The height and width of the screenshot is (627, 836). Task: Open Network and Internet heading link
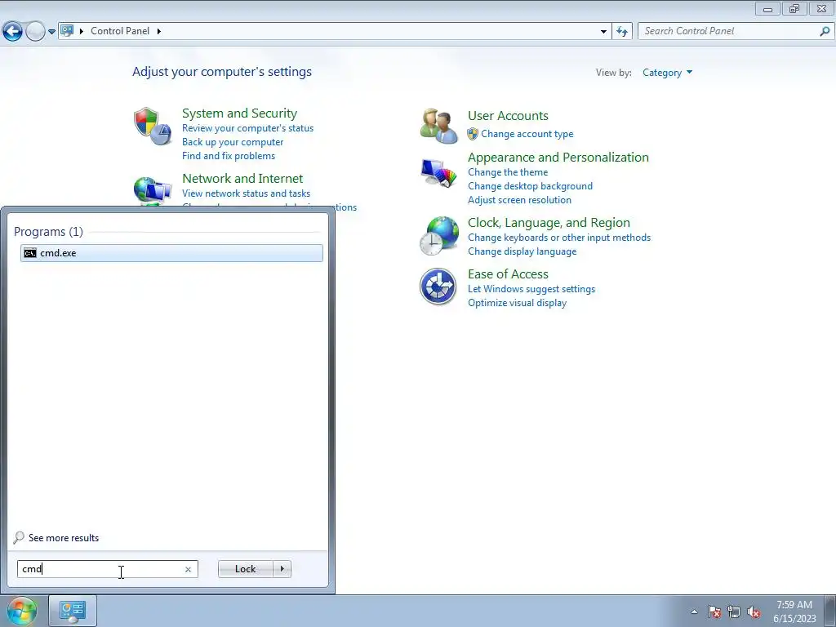pos(242,178)
